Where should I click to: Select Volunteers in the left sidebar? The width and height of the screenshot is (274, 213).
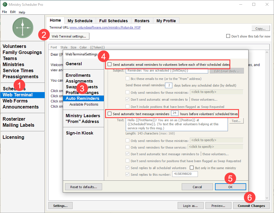(14, 46)
